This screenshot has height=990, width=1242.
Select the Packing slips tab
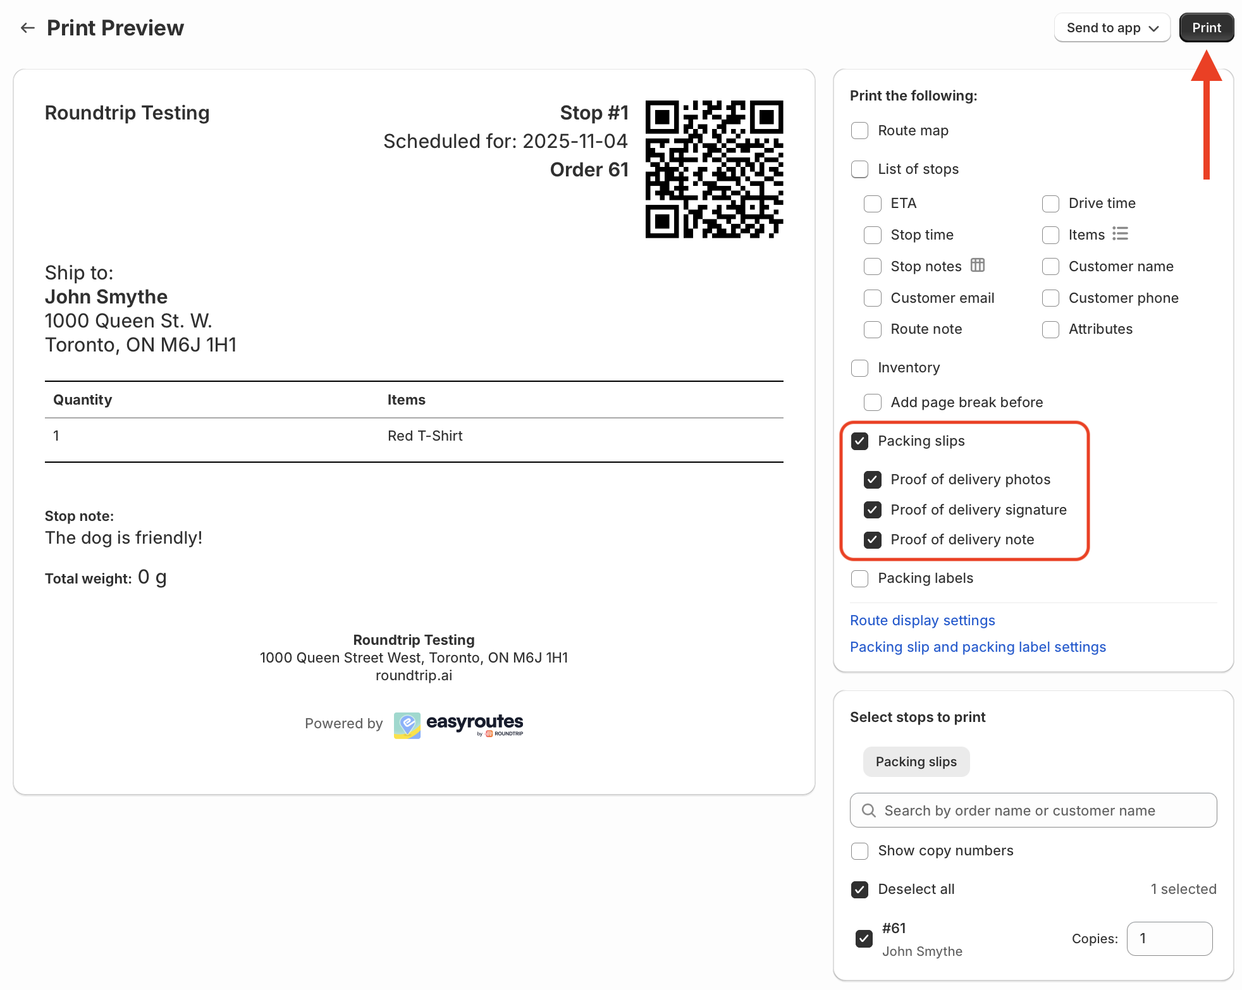tap(915, 762)
